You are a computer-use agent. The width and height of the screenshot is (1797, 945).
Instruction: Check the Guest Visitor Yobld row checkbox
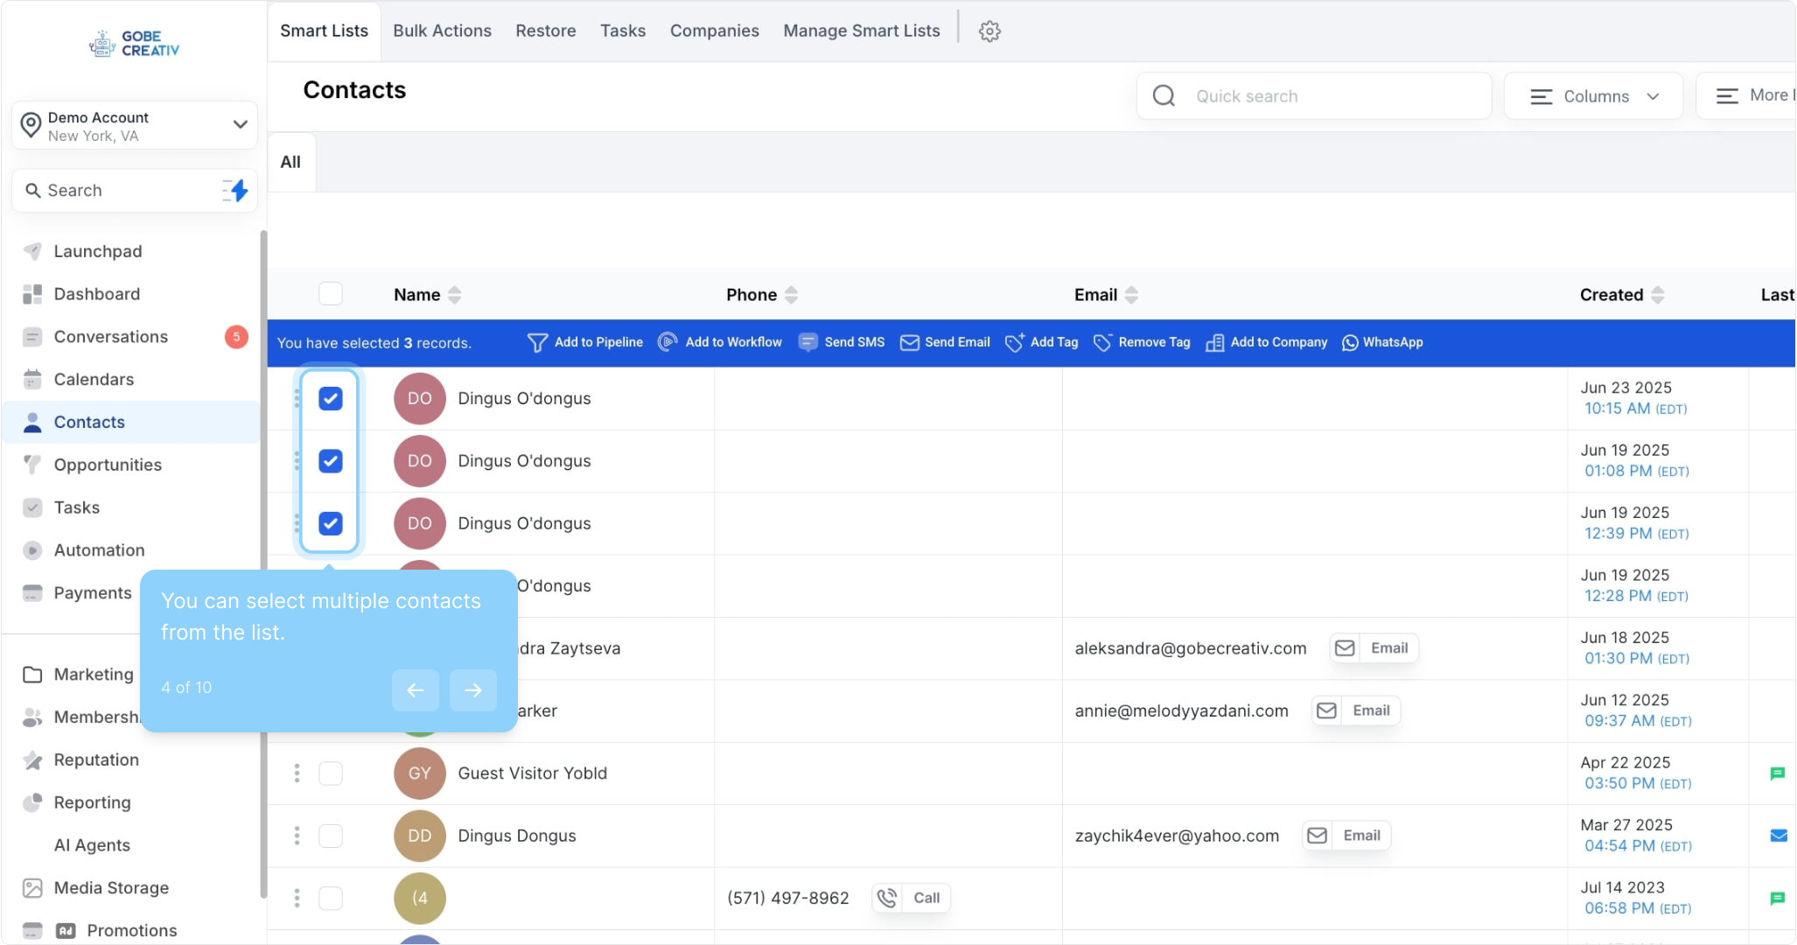tap(331, 773)
